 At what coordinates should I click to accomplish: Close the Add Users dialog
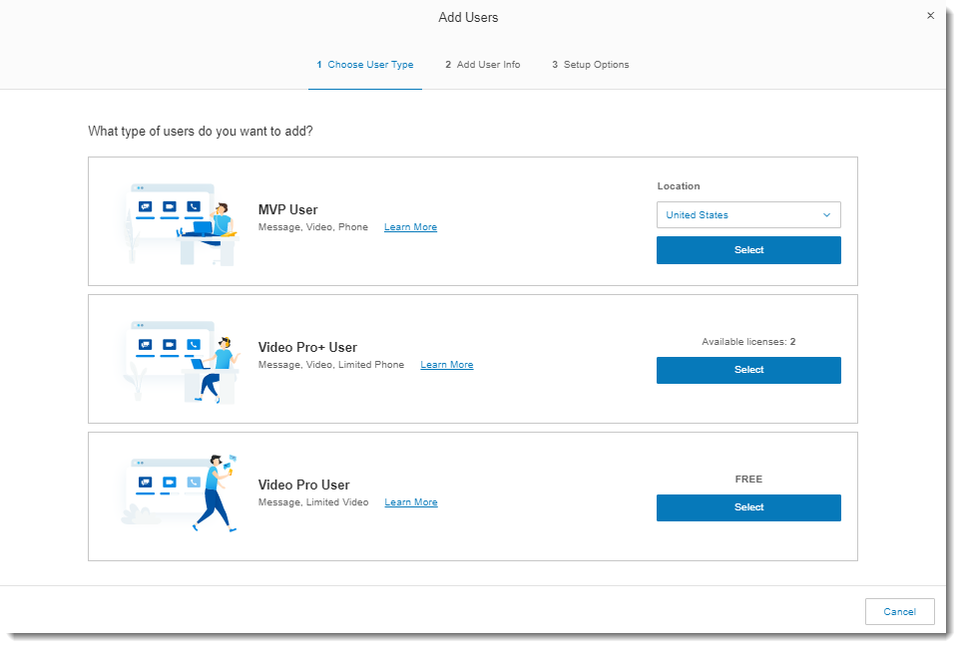pyautogui.click(x=930, y=15)
